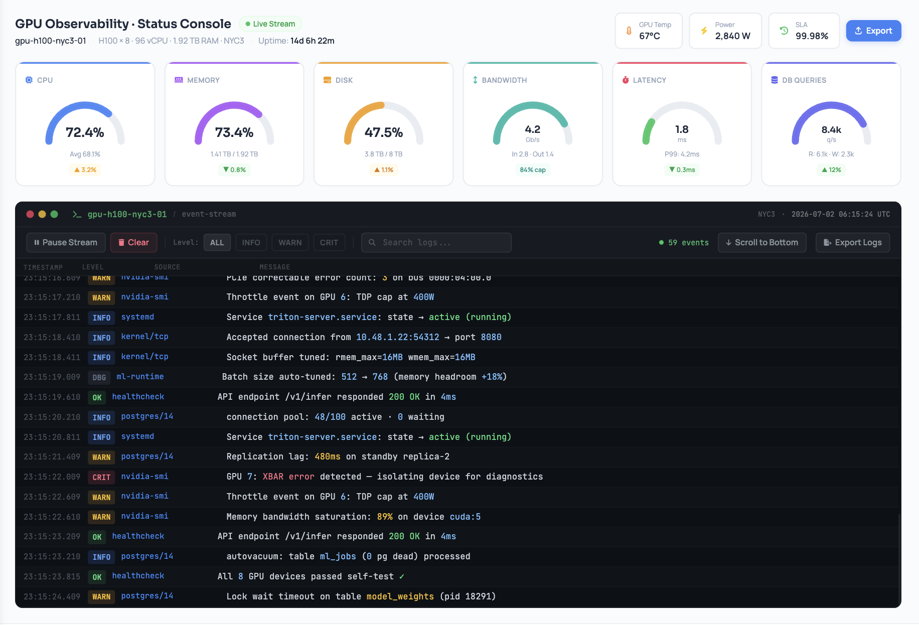Click the GPU Temp thermometer icon
This screenshot has height=625, width=919.
point(629,31)
